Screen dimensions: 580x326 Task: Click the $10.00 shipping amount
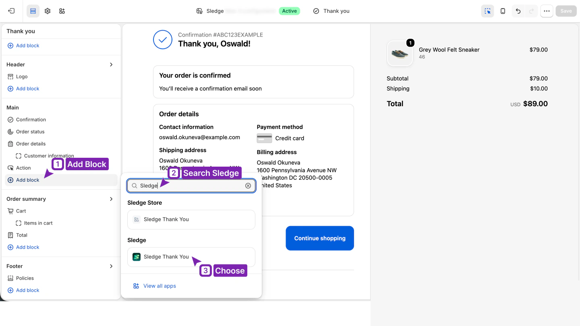(539, 89)
